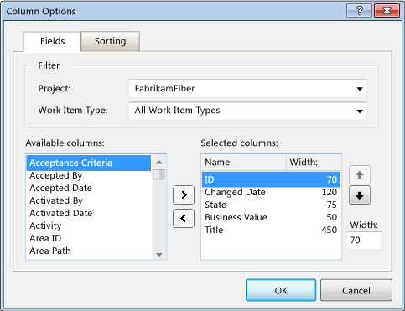This screenshot has height=311, width=405.
Task: Select the State row in Selected columns
Action: (271, 205)
